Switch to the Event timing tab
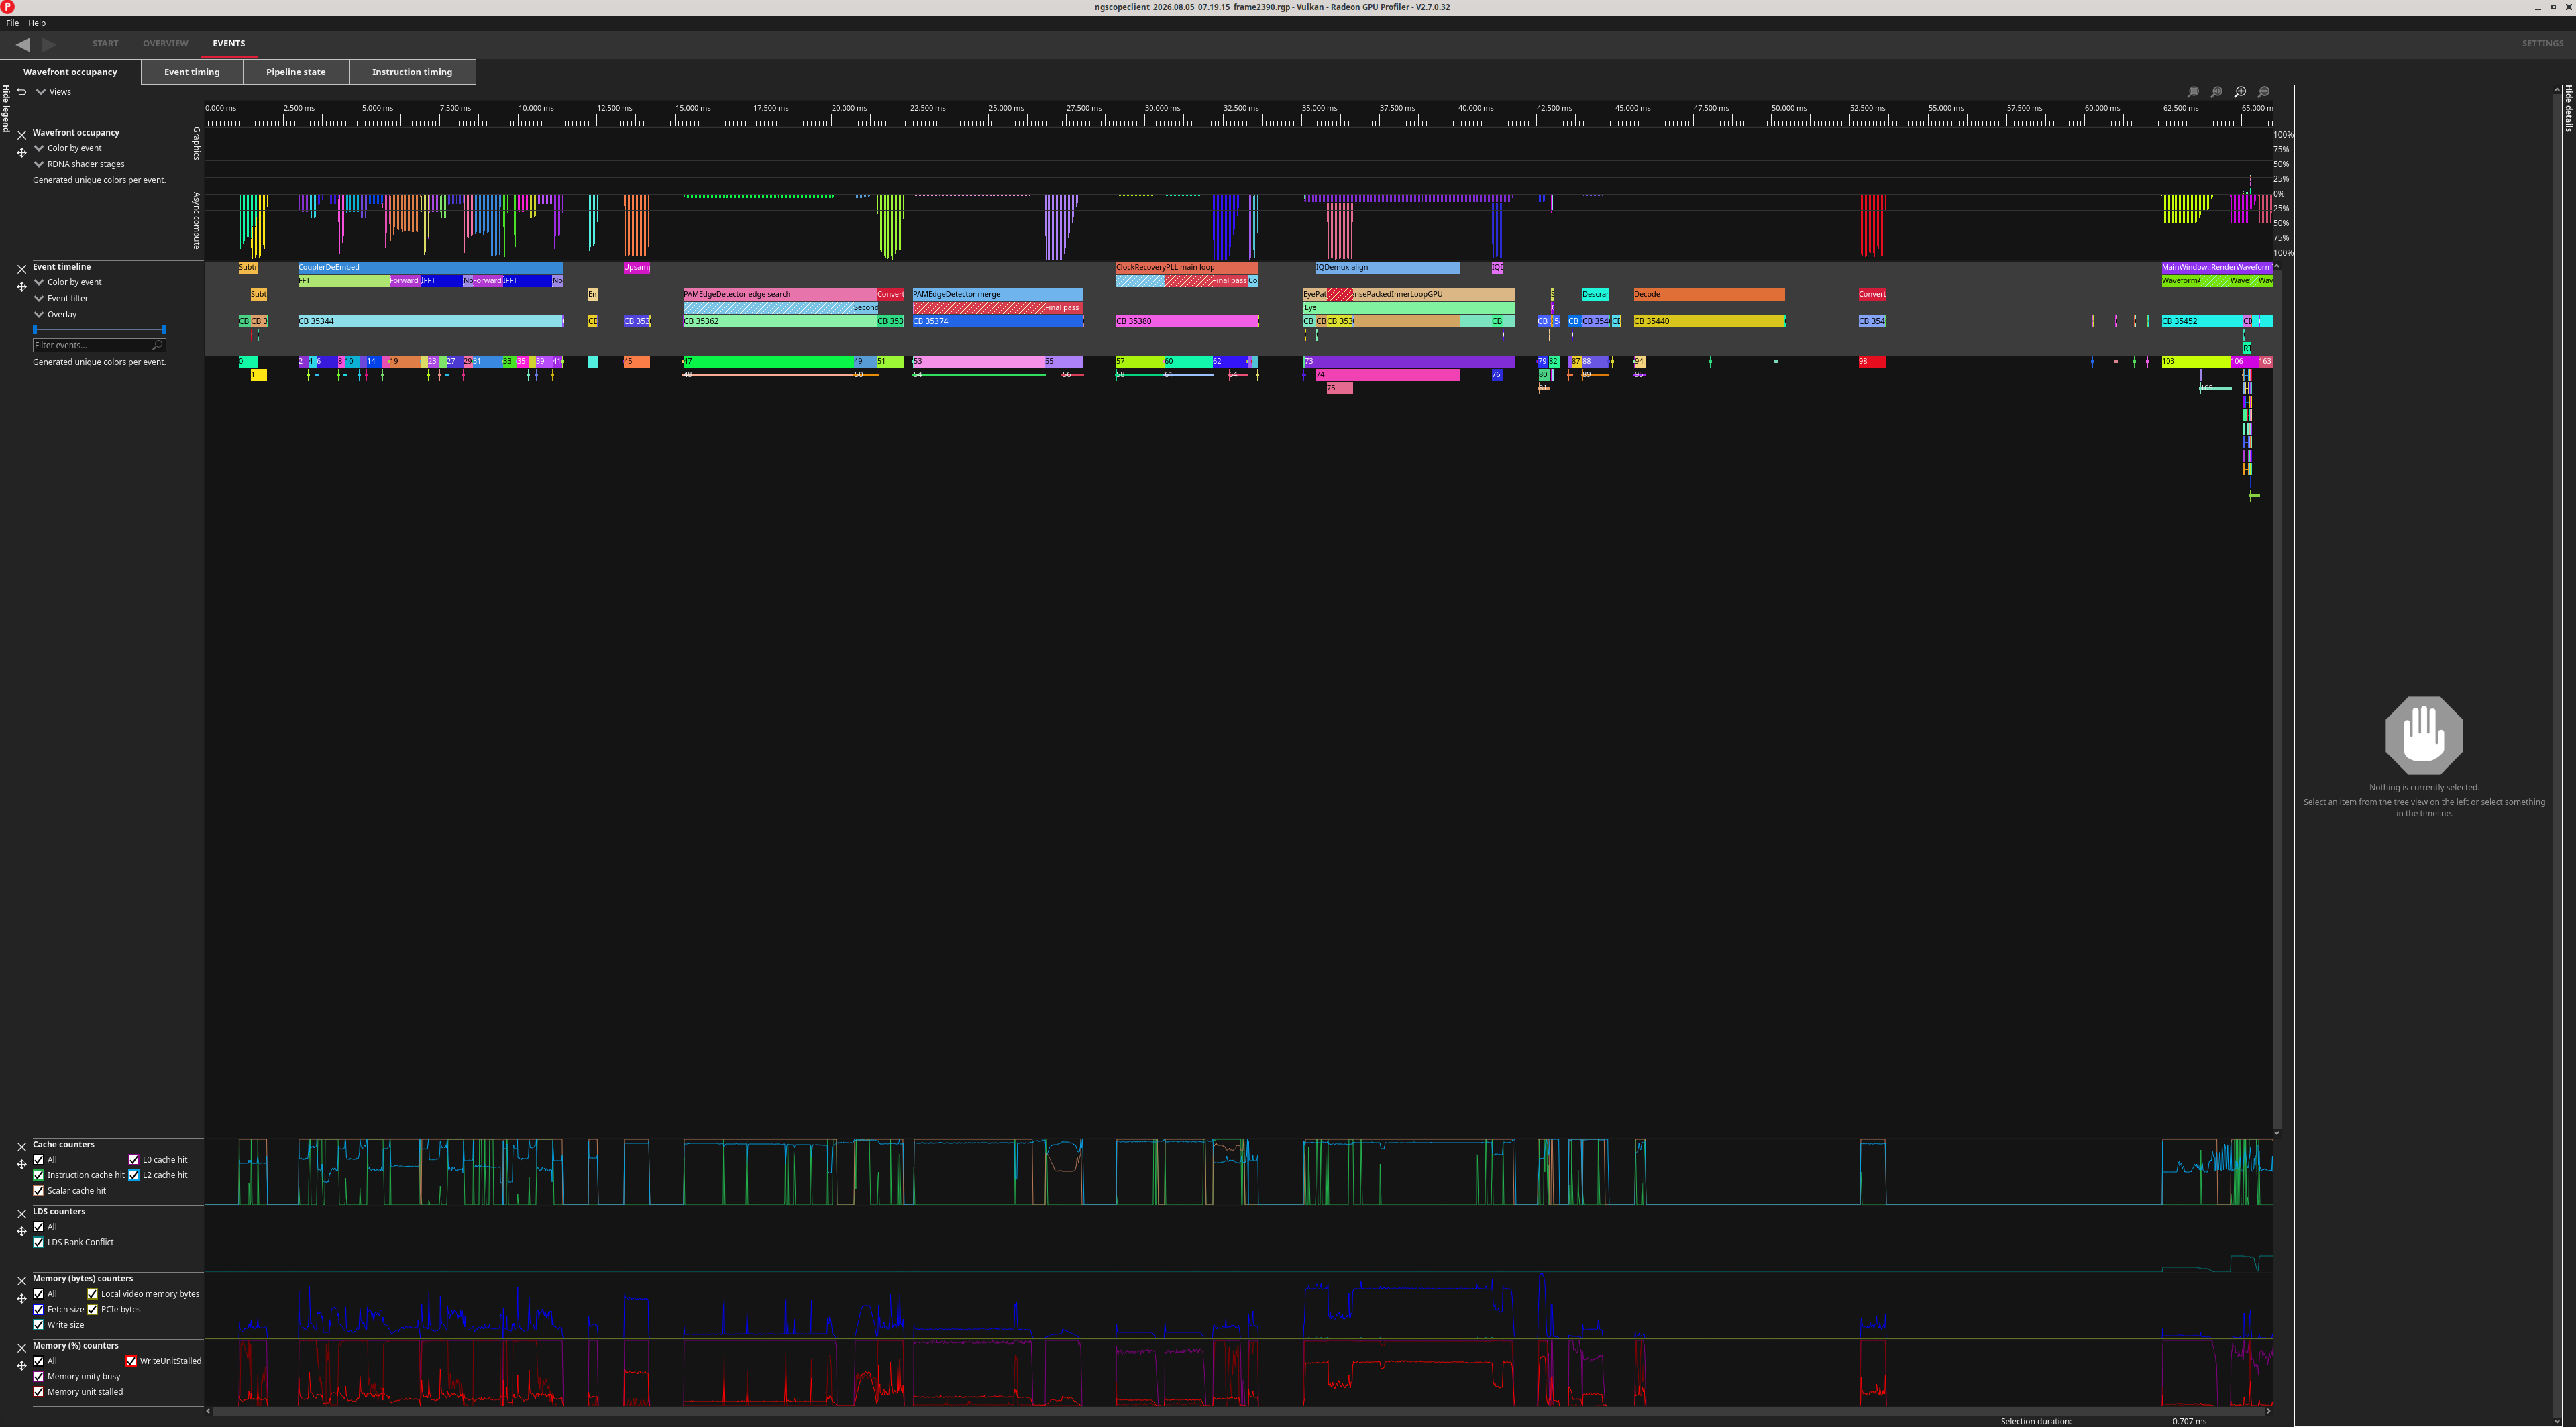The image size is (2576, 1427). 192,72
